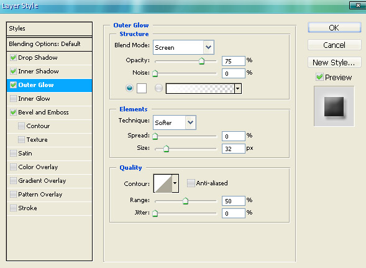Open the Blend Mode Screen dropdown
This screenshot has height=268, width=366.
[x=183, y=47]
